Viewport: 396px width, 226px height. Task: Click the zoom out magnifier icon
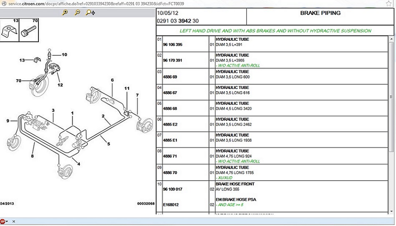77,13
